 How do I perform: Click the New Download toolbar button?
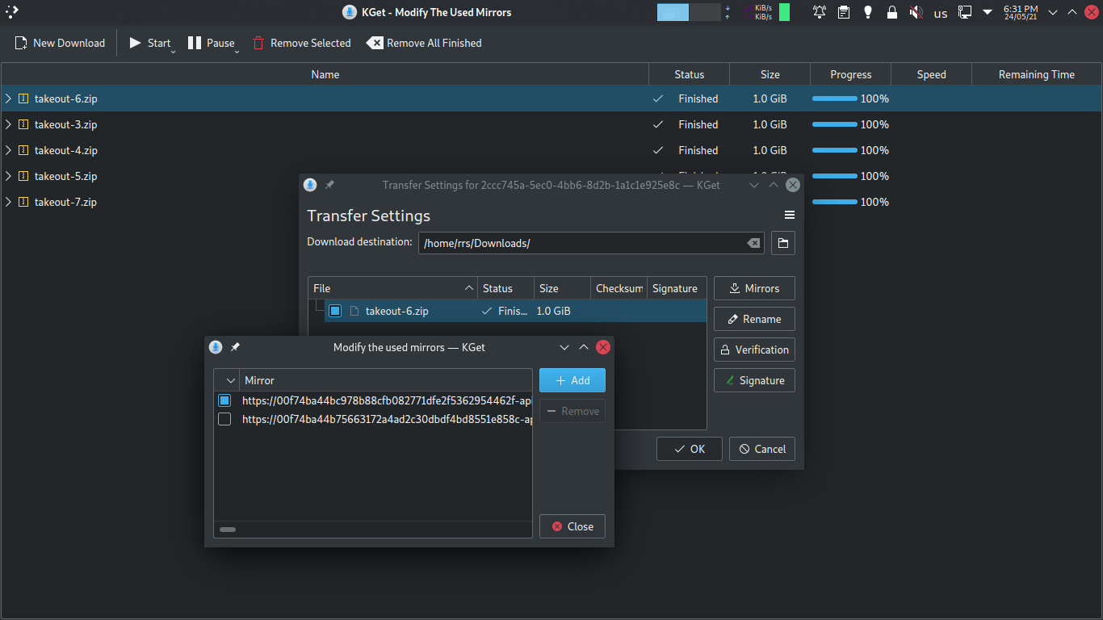(61, 43)
